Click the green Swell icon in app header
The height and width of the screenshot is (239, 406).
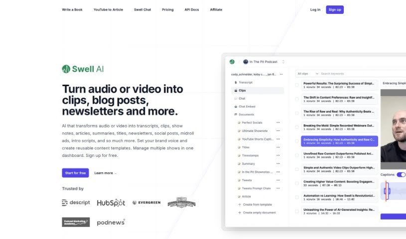[232, 62]
